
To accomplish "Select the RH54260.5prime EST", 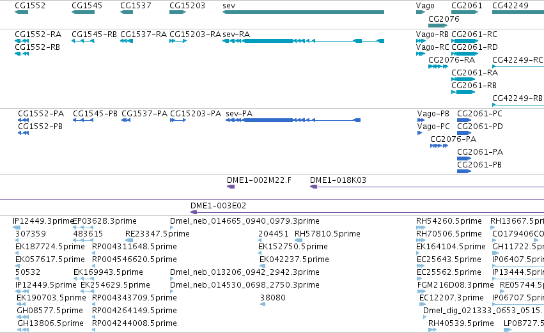I will click(421, 228).
